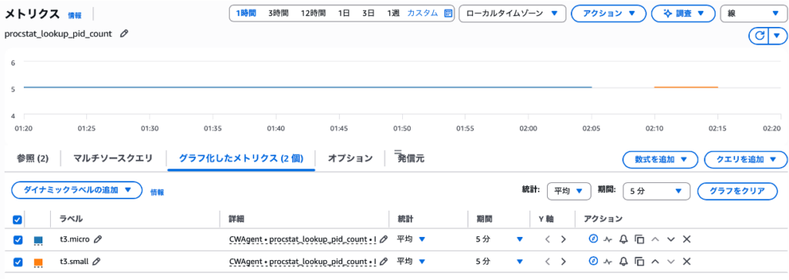Screen dimensions: 789x280
Task: Move t3.micro to left Y axis
Action: (x=548, y=239)
